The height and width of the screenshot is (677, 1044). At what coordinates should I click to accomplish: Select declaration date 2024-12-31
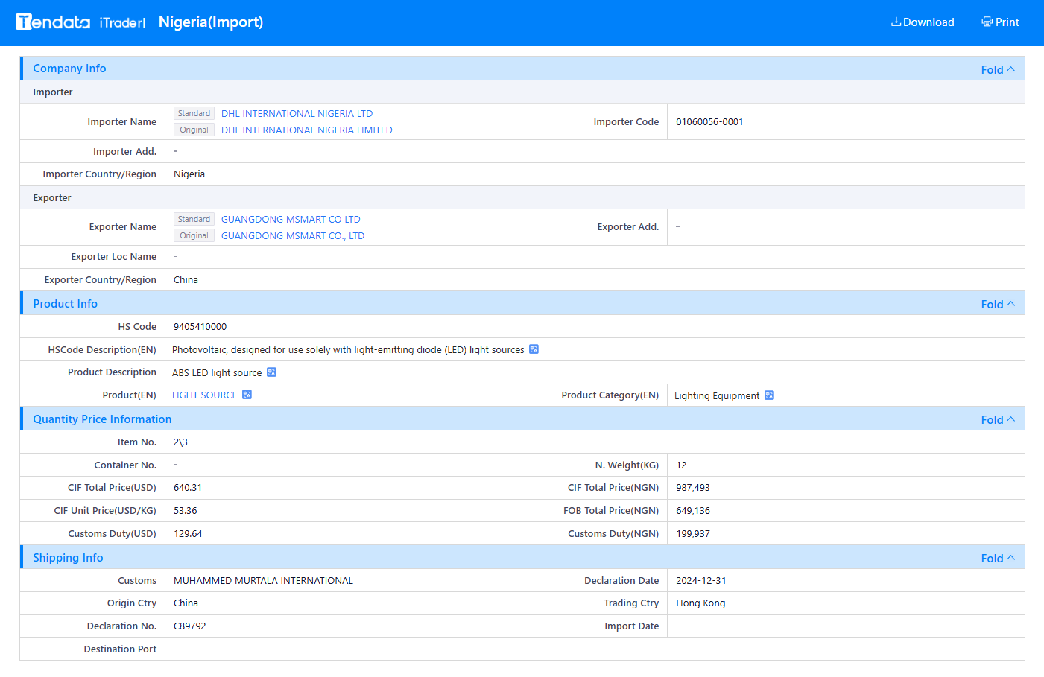701,581
